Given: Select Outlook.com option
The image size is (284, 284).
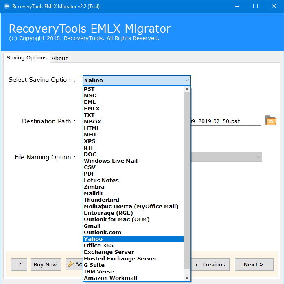Looking at the screenshot, I should 133,233.
